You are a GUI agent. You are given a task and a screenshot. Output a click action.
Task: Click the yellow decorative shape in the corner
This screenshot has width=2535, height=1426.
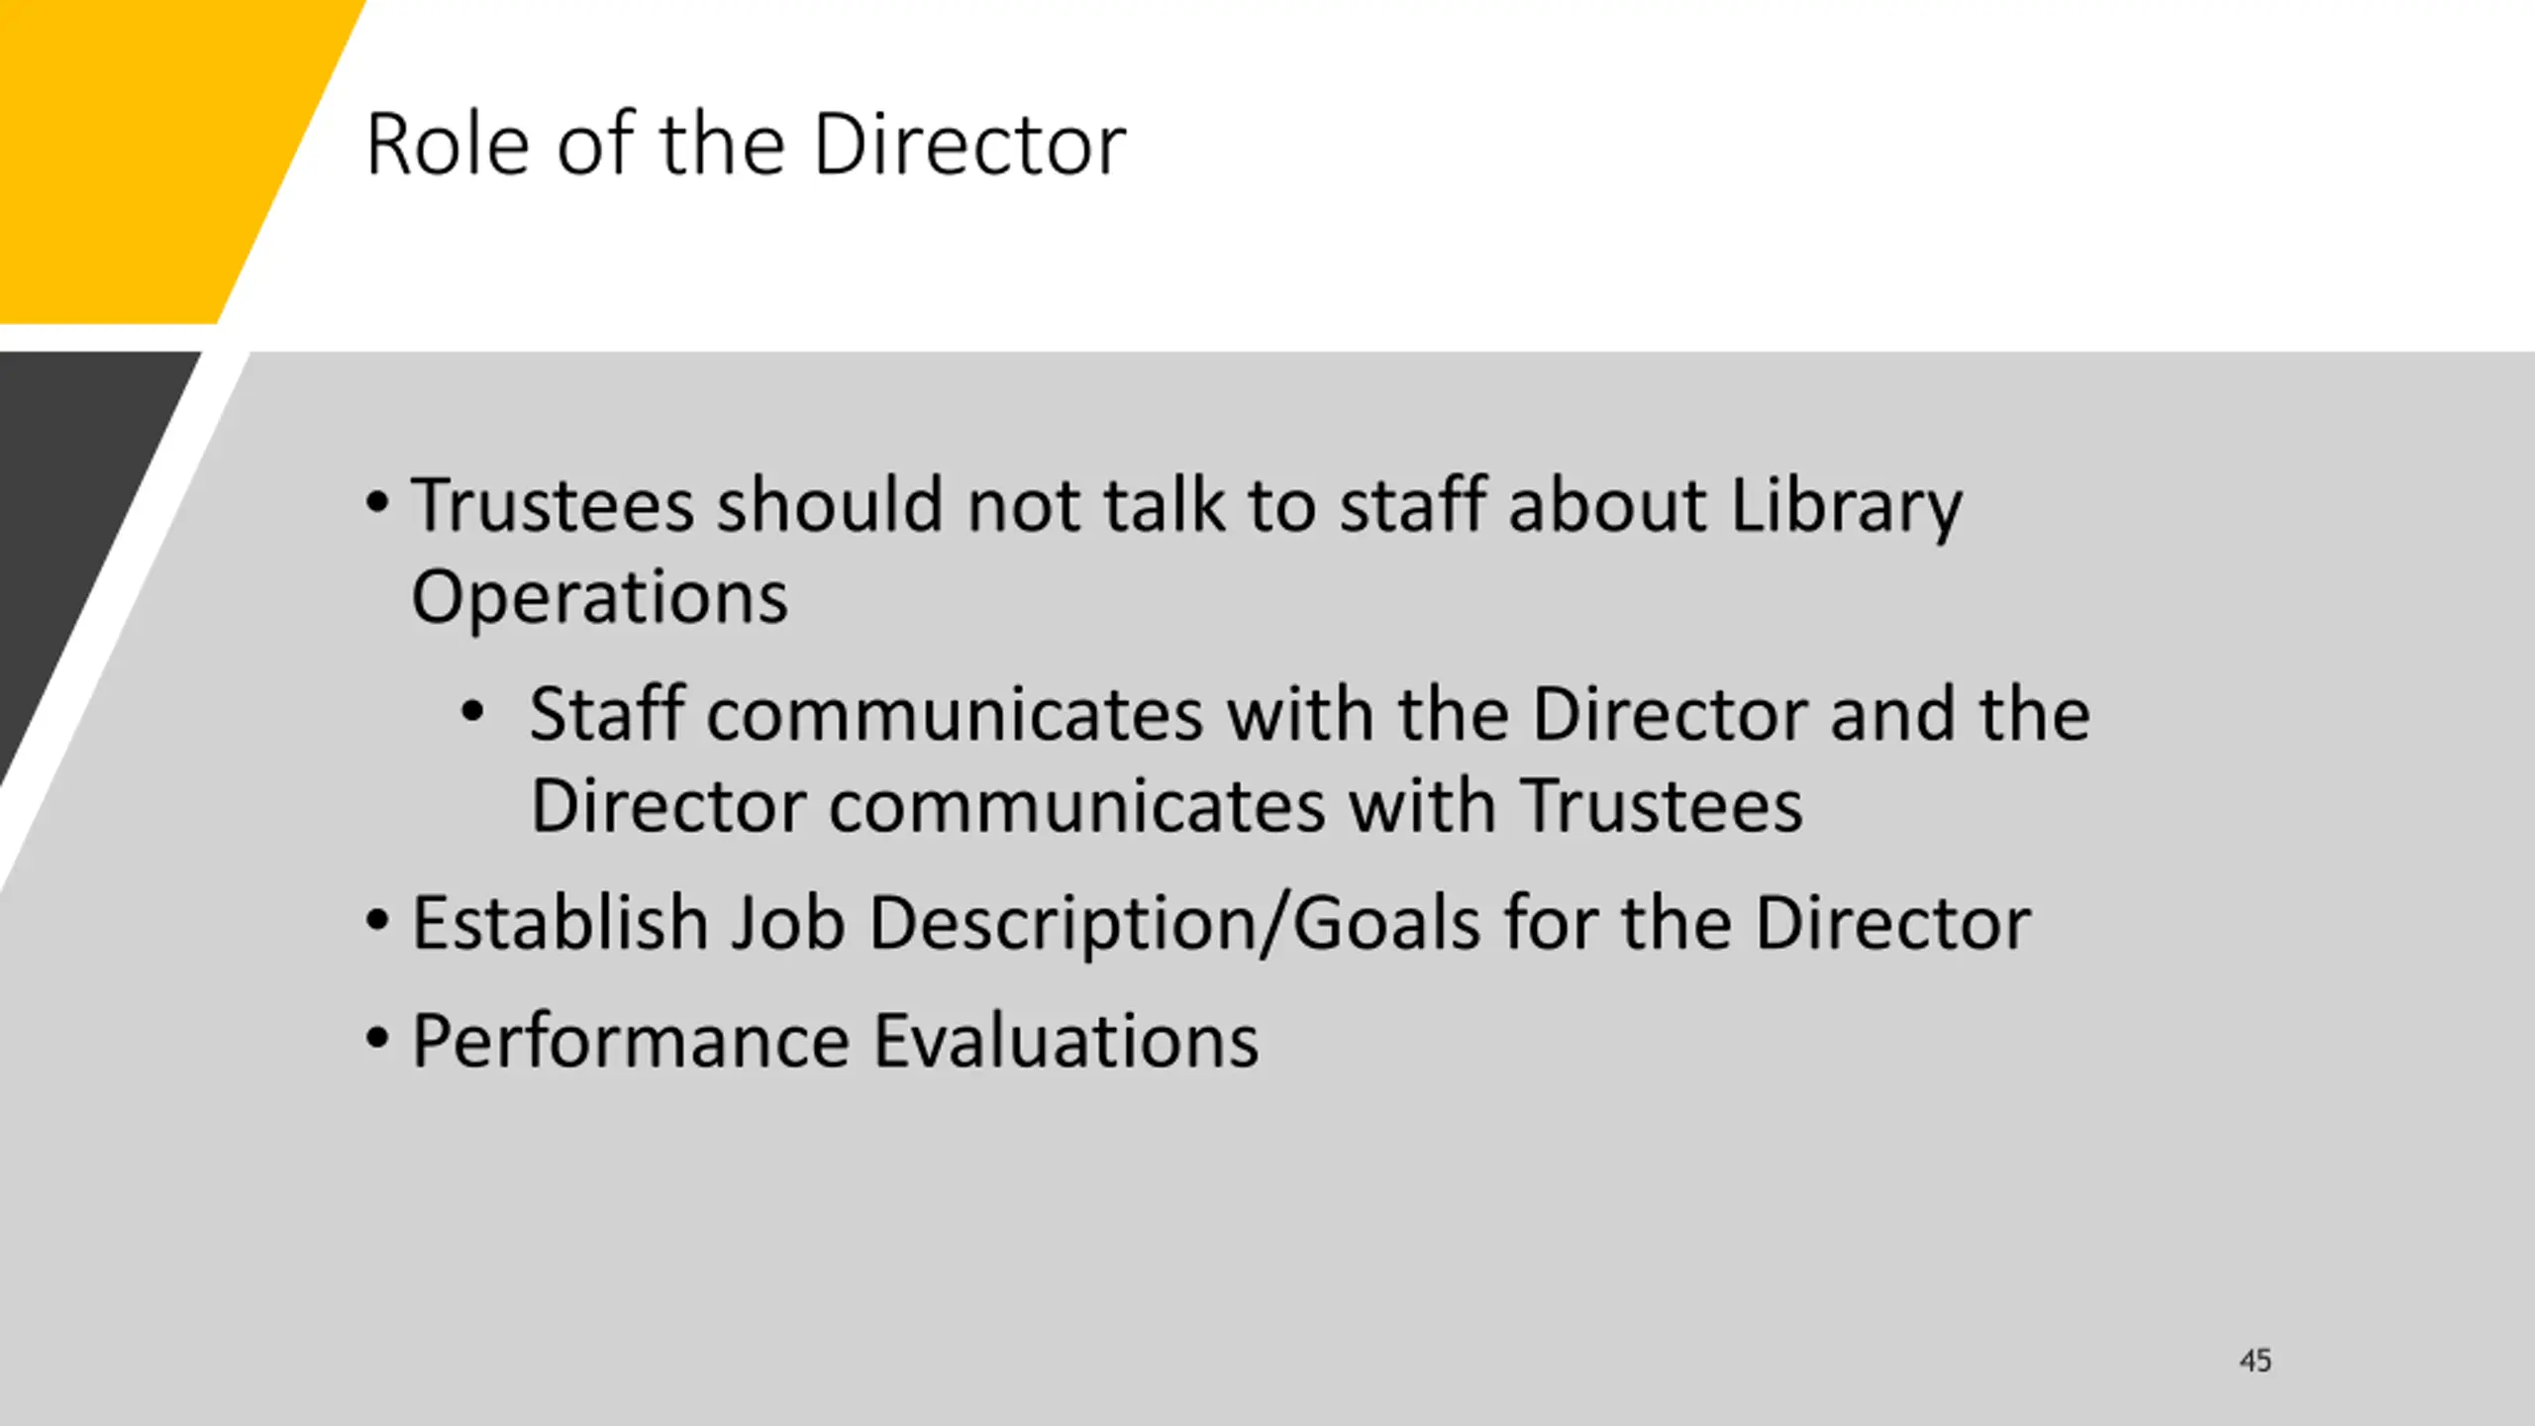click(x=149, y=149)
